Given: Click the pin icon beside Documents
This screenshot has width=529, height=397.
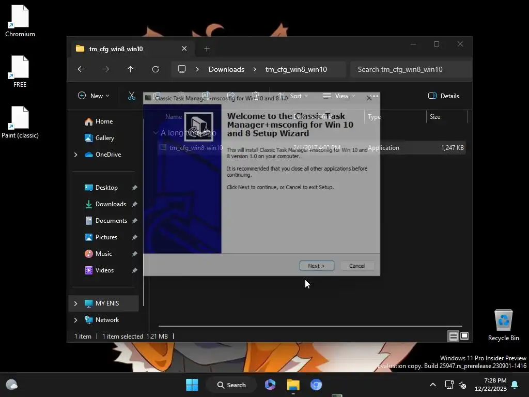Looking at the screenshot, I should 135,221.
